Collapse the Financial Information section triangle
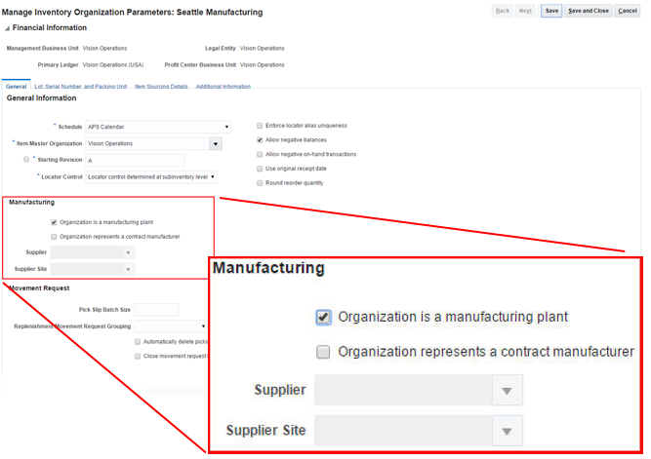 click(7, 28)
